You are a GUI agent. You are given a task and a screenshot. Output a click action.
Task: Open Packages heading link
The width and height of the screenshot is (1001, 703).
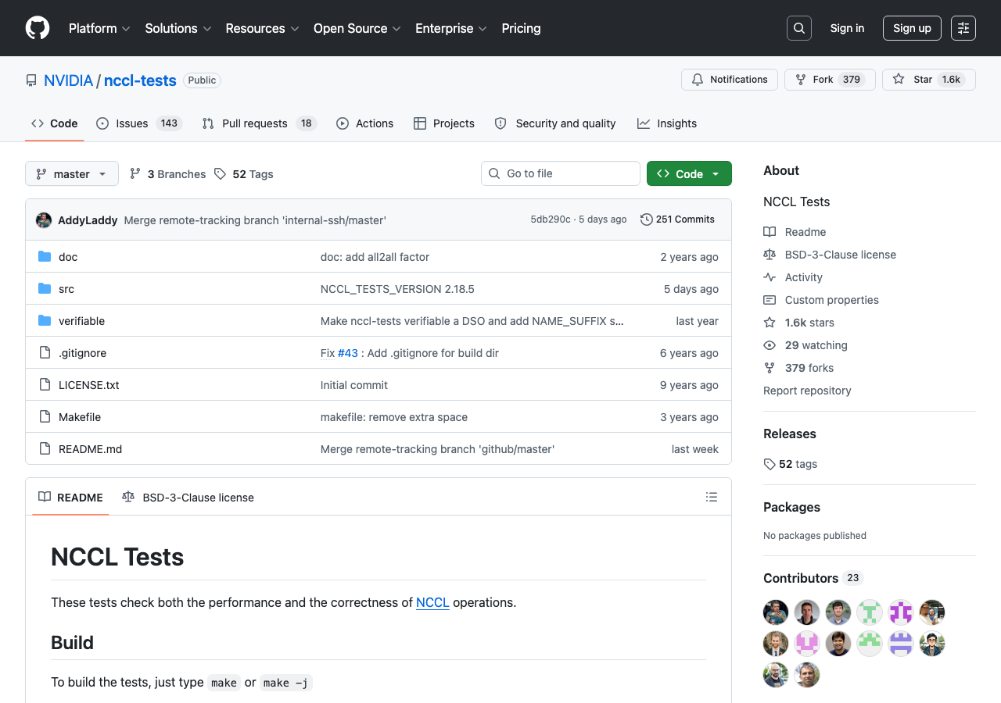[791, 507]
